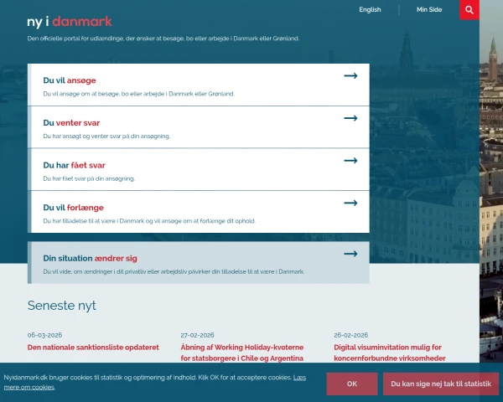Click the arrow on Du venter svar
Screen dimensions: 503x402
[350, 118]
